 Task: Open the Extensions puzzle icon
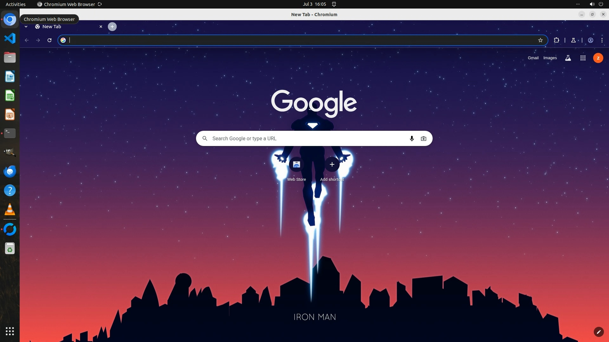[x=556, y=40]
